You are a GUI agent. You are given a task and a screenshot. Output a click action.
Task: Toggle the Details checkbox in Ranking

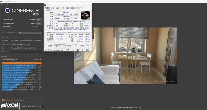(41, 59)
